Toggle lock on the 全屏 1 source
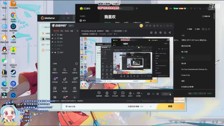This screenshot has height=126, width=224. (x=55, y=52)
